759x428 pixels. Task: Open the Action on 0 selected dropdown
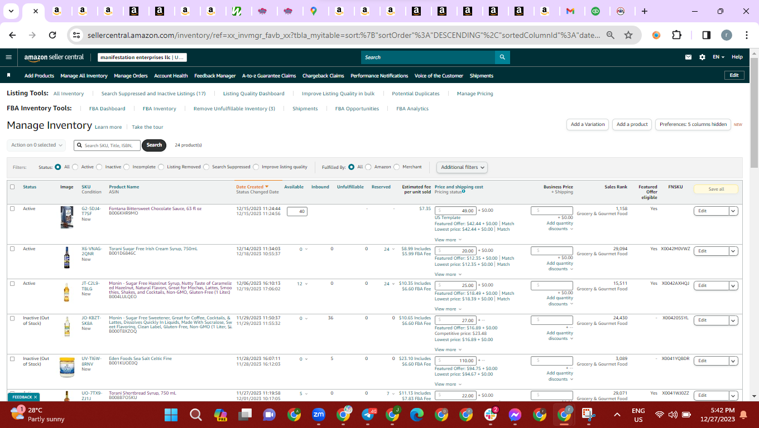coord(37,145)
